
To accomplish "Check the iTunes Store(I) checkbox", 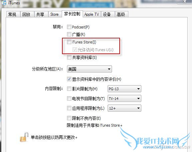I will pos(69,42).
